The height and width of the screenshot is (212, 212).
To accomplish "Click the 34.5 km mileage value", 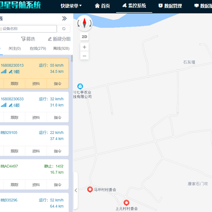I will point(57,71).
